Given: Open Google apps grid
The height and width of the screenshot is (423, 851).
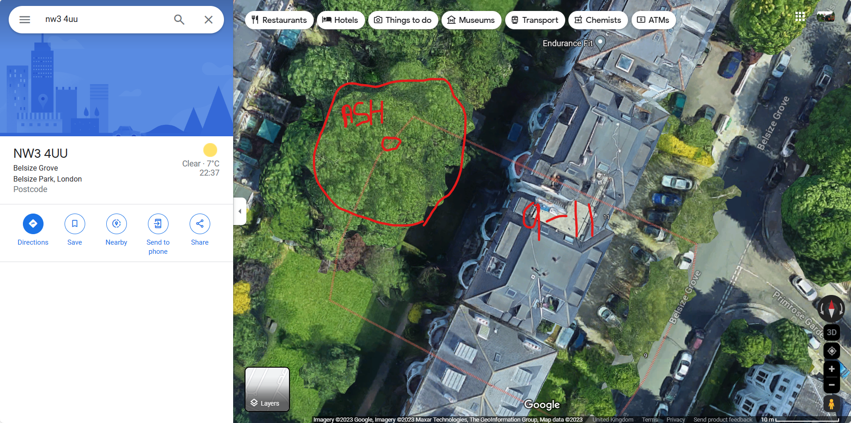Looking at the screenshot, I should 800,16.
